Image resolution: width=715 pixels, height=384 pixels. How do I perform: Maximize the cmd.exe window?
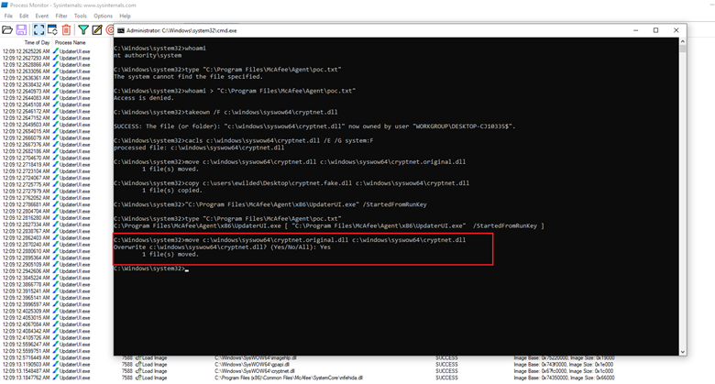tap(655, 30)
